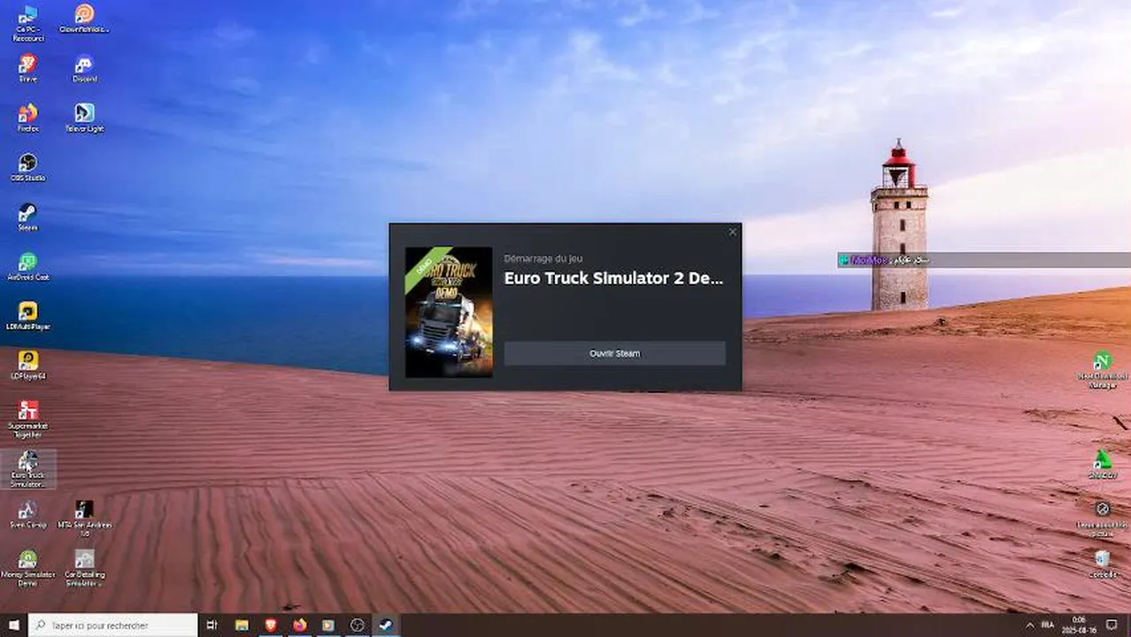Click the 'Euro Truck Simulator 2 De...' title text
Image resolution: width=1131 pixels, height=637 pixels.
coord(613,278)
